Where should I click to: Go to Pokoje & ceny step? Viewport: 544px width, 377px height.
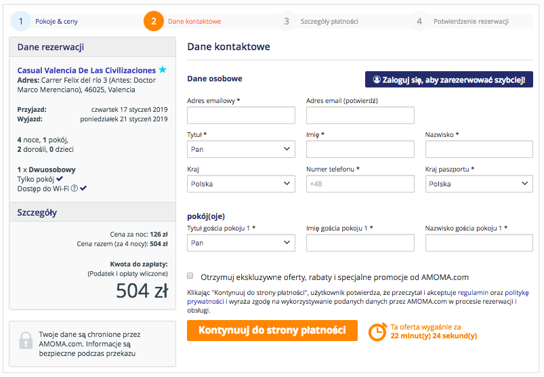click(56, 22)
